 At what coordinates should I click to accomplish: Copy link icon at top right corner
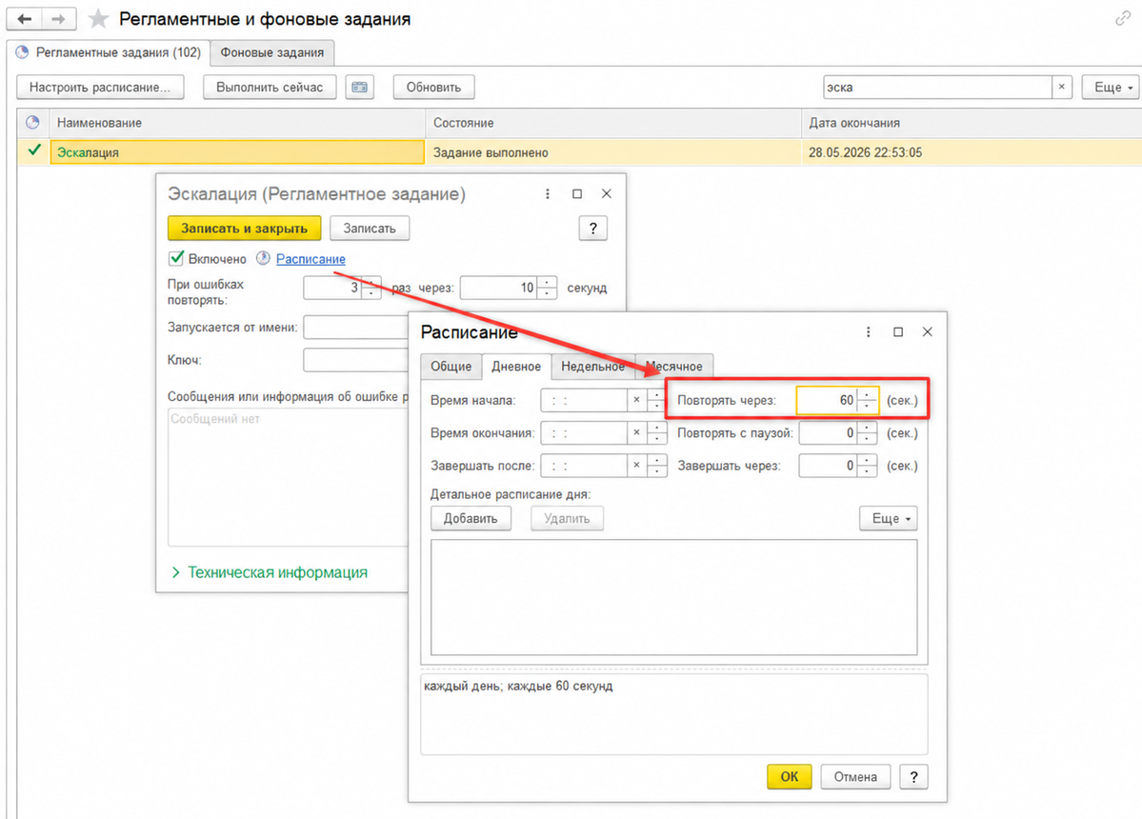(1123, 19)
